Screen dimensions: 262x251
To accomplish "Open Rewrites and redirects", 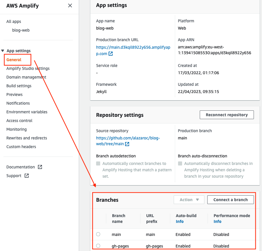I will (x=27, y=138).
